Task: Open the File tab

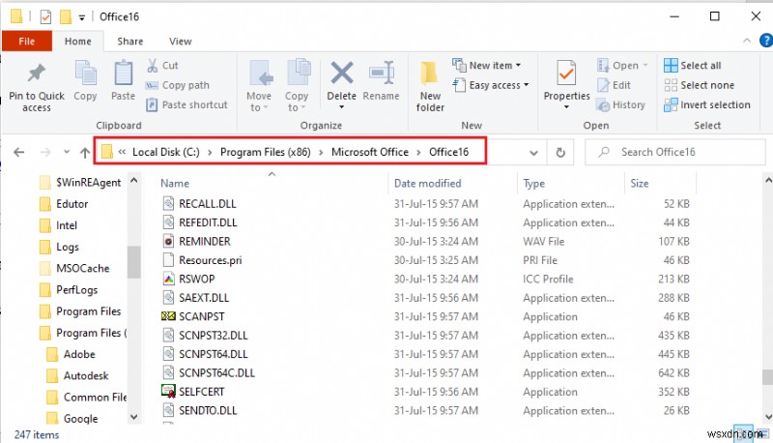Action: [x=27, y=42]
